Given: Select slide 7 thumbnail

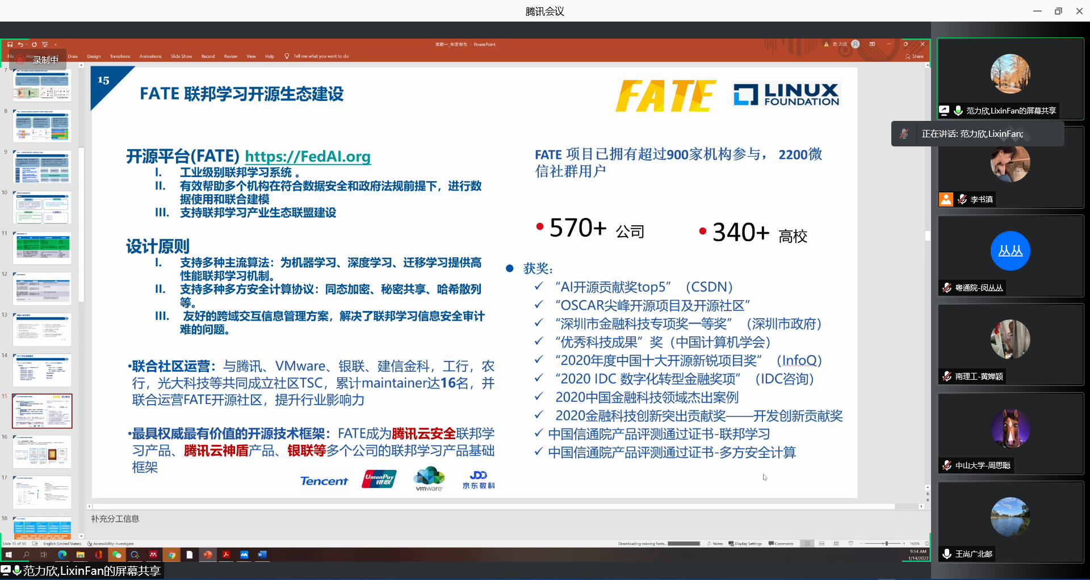Looking at the screenshot, I should [x=42, y=85].
